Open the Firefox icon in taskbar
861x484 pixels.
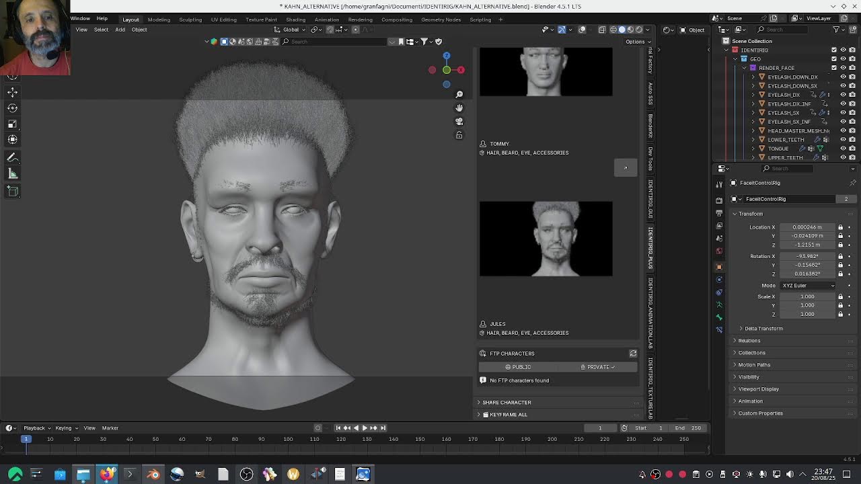tap(106, 475)
